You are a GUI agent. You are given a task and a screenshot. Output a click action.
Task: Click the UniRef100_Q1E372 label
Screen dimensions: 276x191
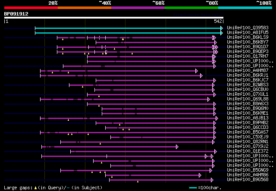pyautogui.click(x=248, y=151)
